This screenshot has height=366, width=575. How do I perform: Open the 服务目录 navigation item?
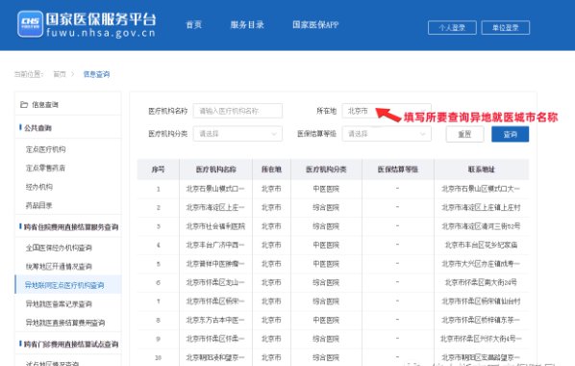click(x=247, y=25)
